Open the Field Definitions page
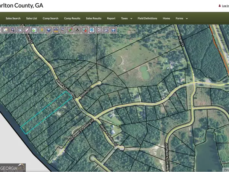This screenshot has height=172, width=229. click(147, 18)
